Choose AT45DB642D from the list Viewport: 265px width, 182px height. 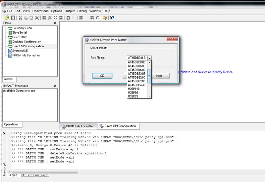[136, 85]
